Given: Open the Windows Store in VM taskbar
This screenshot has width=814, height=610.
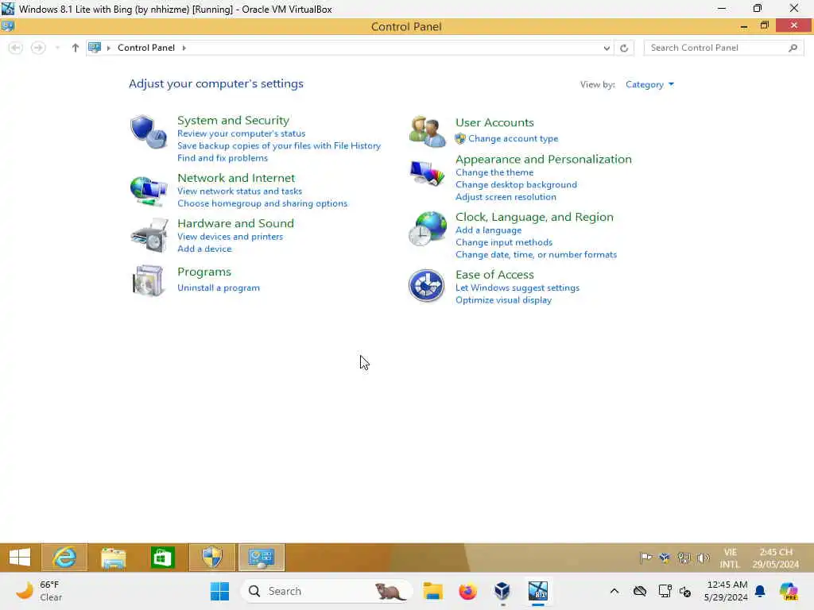Looking at the screenshot, I should coord(162,558).
